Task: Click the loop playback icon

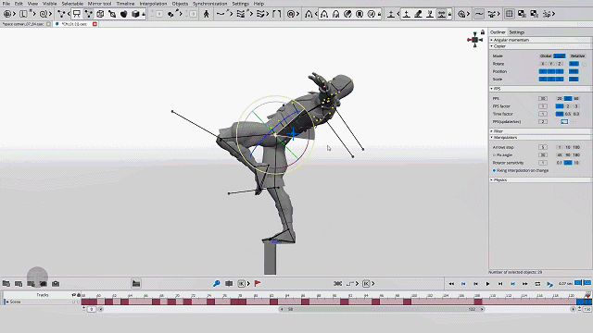Action: [x=537, y=284]
